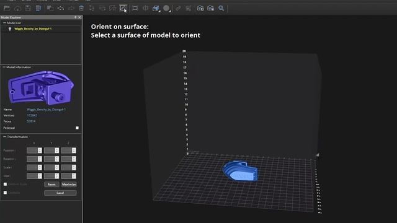The image size is (397, 223).
Task: Click the Land button
Action: click(x=60, y=193)
